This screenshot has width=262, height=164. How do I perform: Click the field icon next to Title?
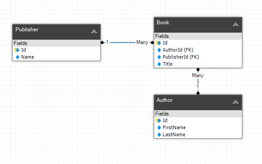(x=159, y=64)
